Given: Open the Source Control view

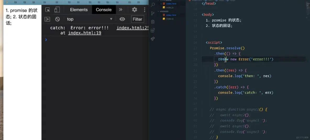Looking at the screenshot, I should [153, 13].
